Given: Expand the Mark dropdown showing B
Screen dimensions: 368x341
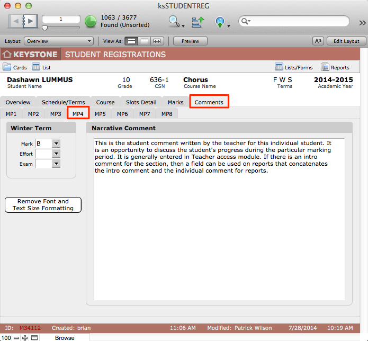Looking at the screenshot, I should click(56, 143).
